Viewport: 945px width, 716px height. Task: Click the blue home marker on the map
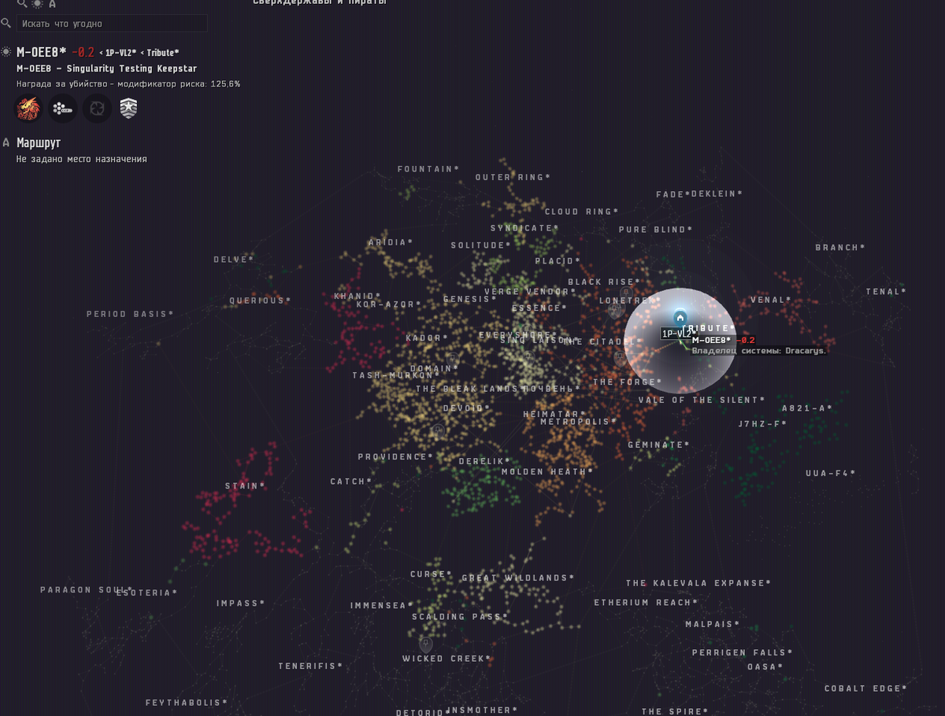click(680, 318)
